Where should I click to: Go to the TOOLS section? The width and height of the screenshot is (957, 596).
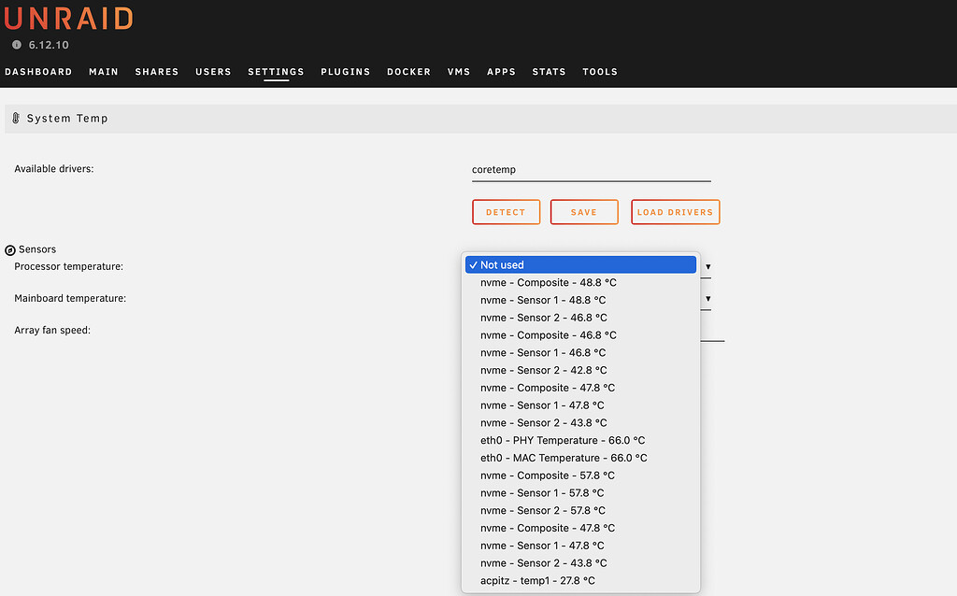pos(600,71)
